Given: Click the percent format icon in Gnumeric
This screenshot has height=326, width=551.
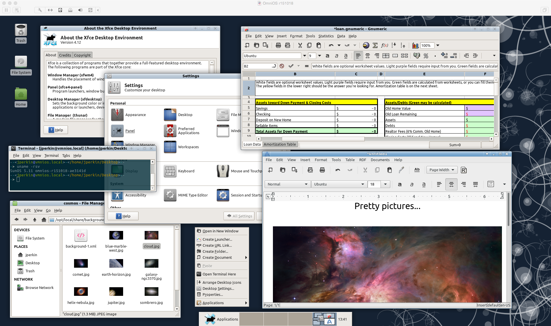Looking at the screenshot, I should [426, 56].
